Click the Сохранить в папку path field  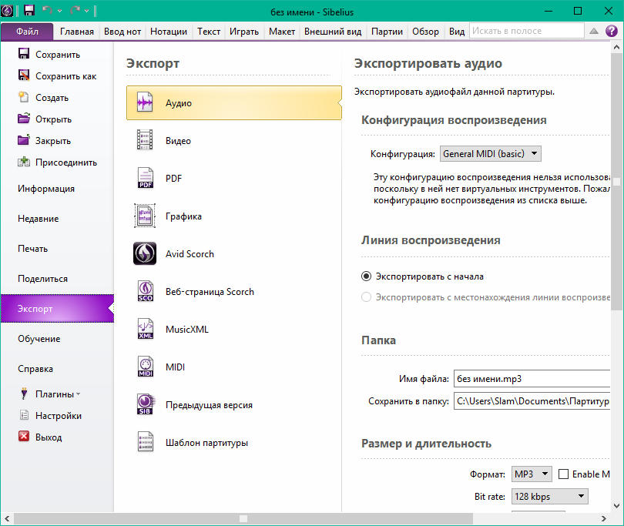click(x=532, y=401)
